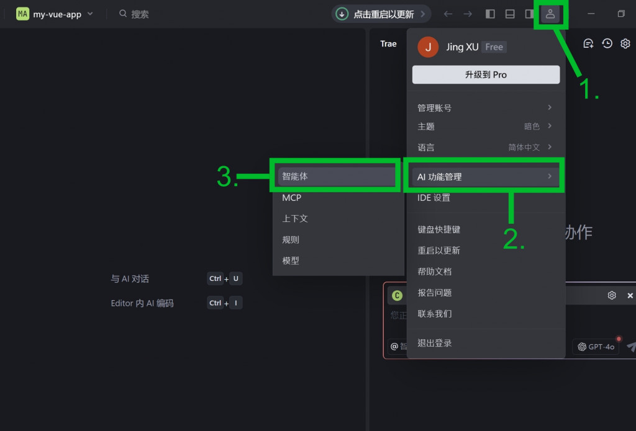Restore the window using title bar button

click(x=621, y=14)
